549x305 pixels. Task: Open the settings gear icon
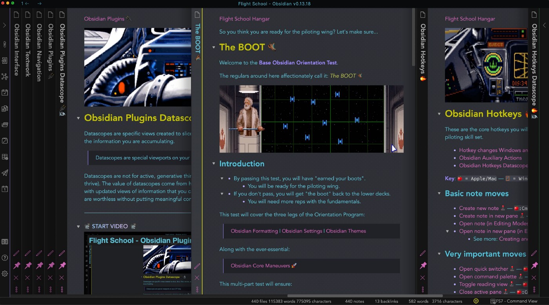click(x=5, y=274)
